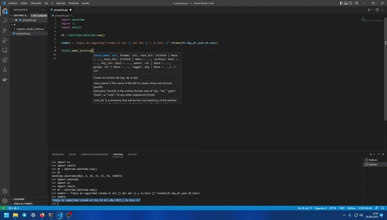Click Espacios: 4 indentation setting
The height and width of the screenshot is (220, 387).
(321, 208)
